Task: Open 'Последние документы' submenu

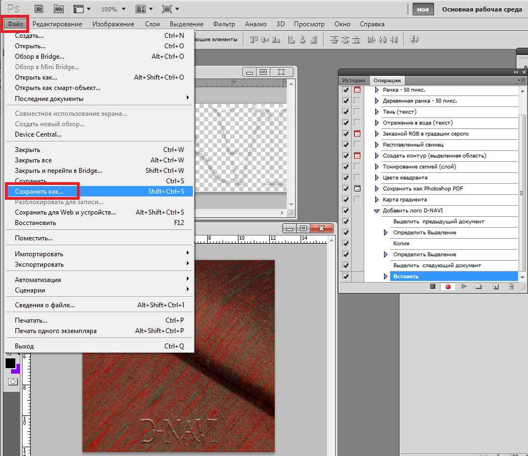Action: pyautogui.click(x=99, y=99)
